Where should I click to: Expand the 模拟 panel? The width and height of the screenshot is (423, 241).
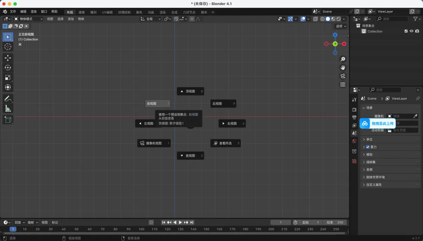pos(390,155)
